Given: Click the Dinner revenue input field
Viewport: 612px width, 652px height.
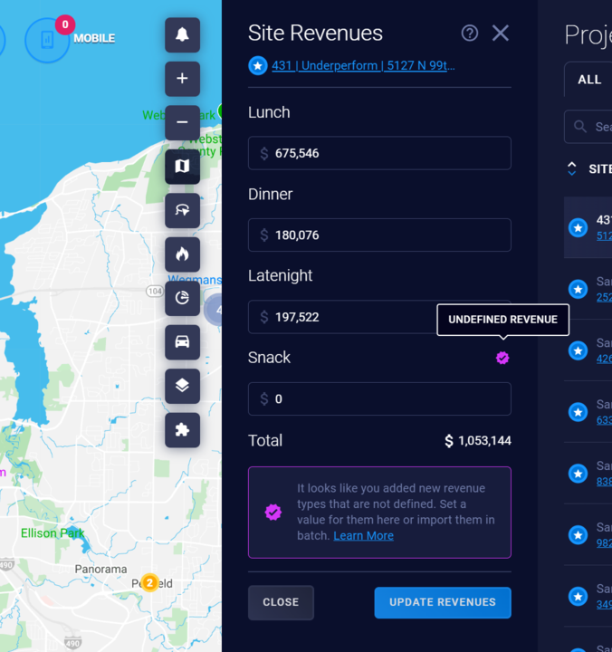Looking at the screenshot, I should pyautogui.click(x=379, y=235).
